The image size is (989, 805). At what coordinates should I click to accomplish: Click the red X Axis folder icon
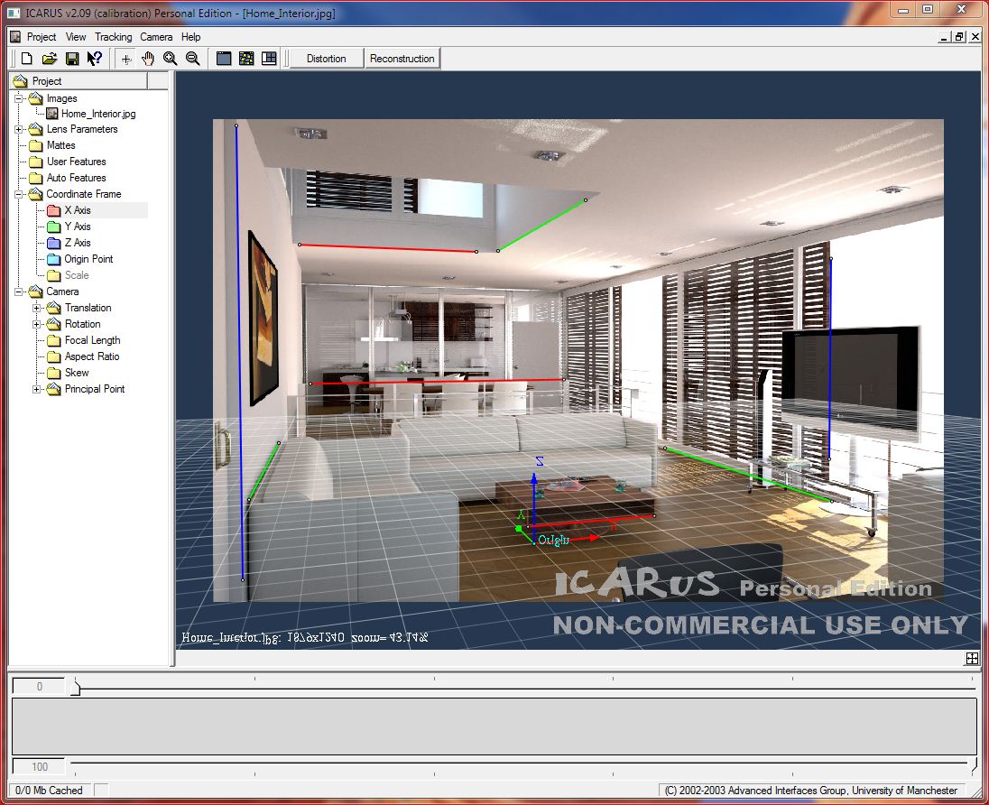53,210
